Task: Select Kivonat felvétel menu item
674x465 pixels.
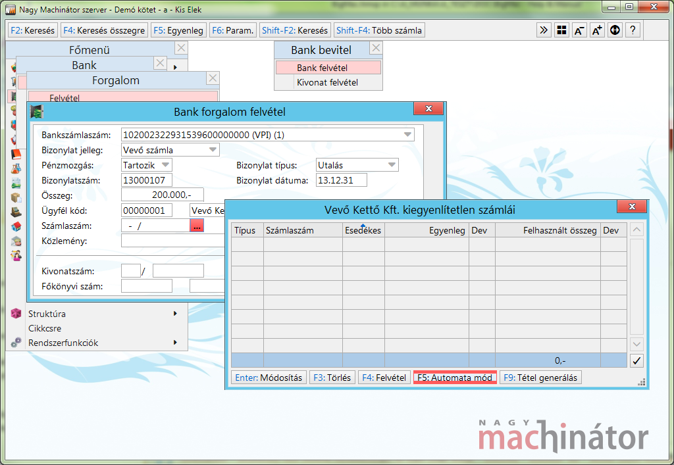Action: [328, 82]
